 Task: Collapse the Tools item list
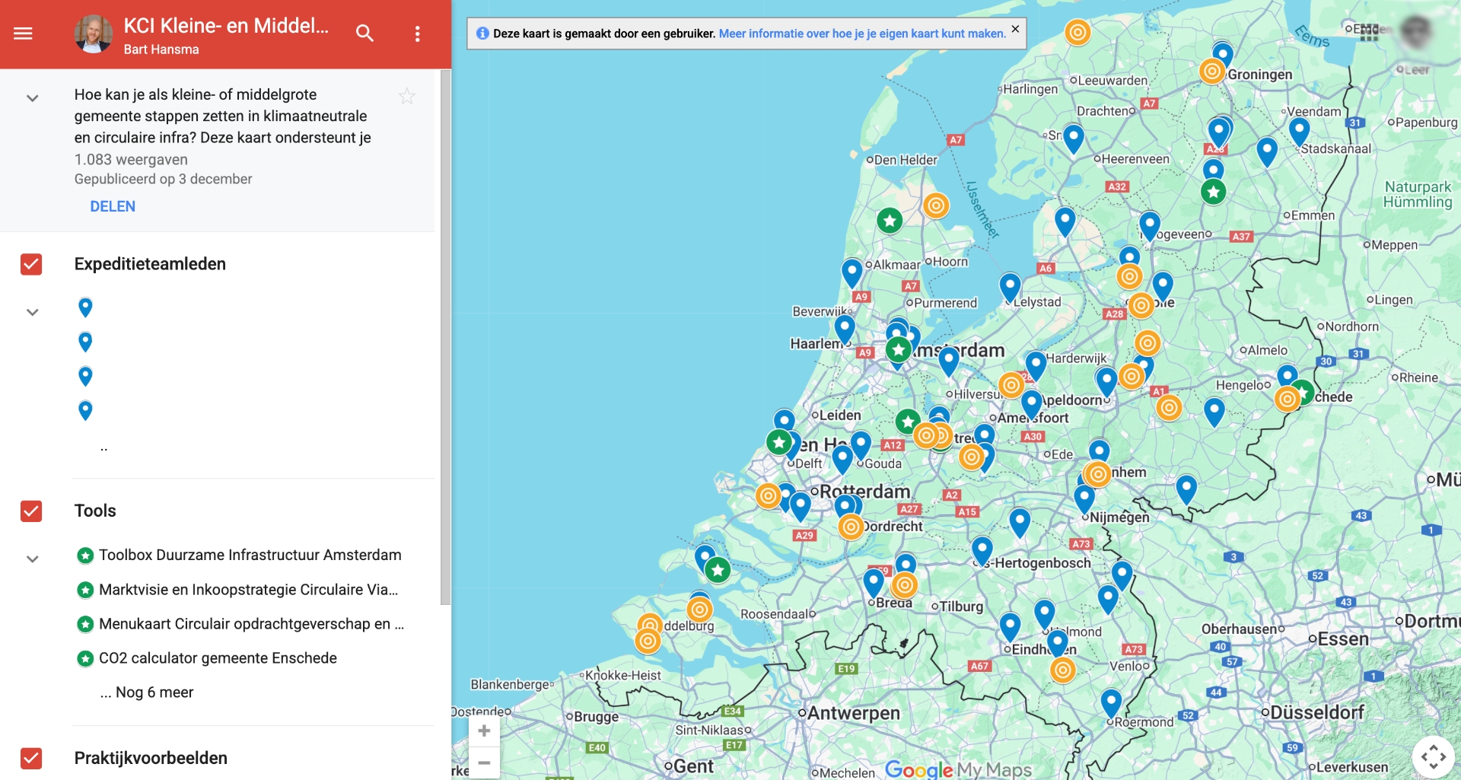(x=32, y=559)
